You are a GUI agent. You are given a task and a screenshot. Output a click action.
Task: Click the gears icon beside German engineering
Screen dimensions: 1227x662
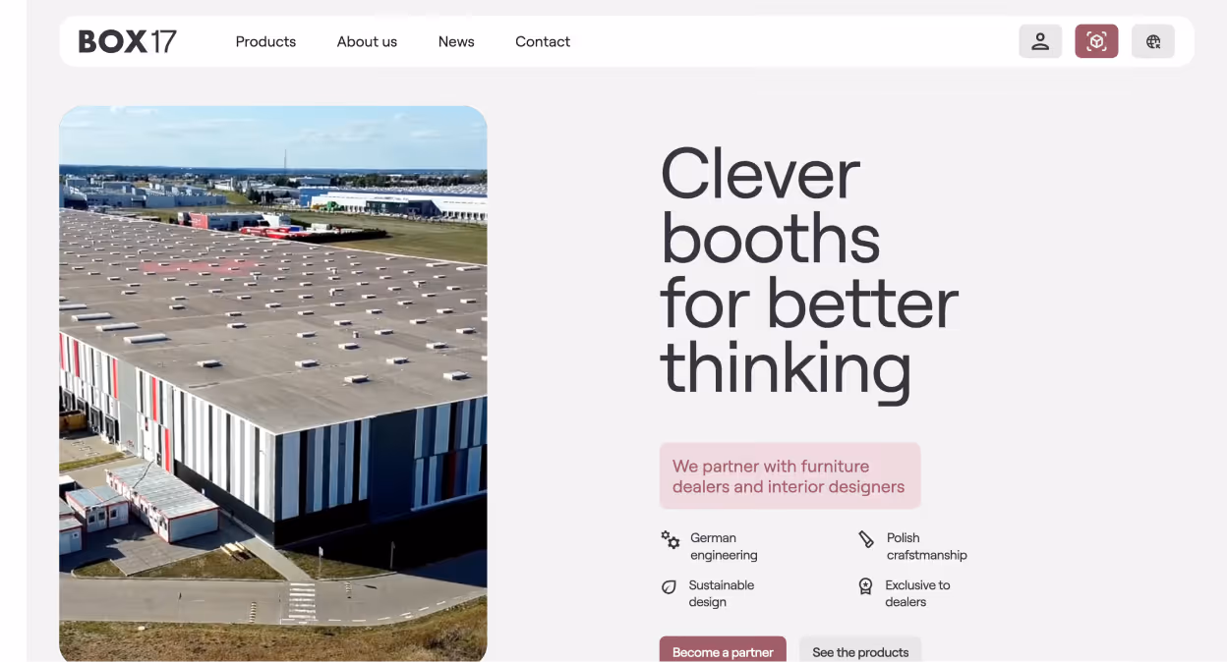[671, 539]
